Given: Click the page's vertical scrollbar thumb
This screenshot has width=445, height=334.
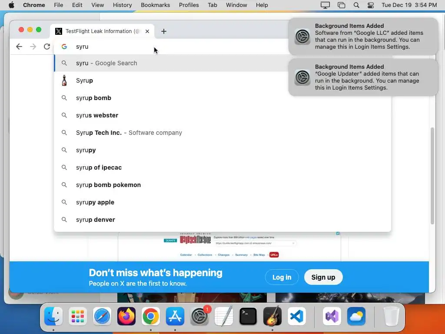Looking at the screenshot, I should (432, 176).
